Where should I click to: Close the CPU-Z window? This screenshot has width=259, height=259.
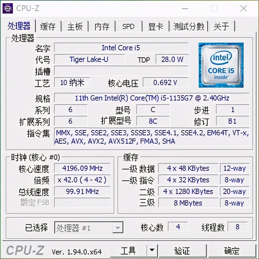tap(244, 8)
